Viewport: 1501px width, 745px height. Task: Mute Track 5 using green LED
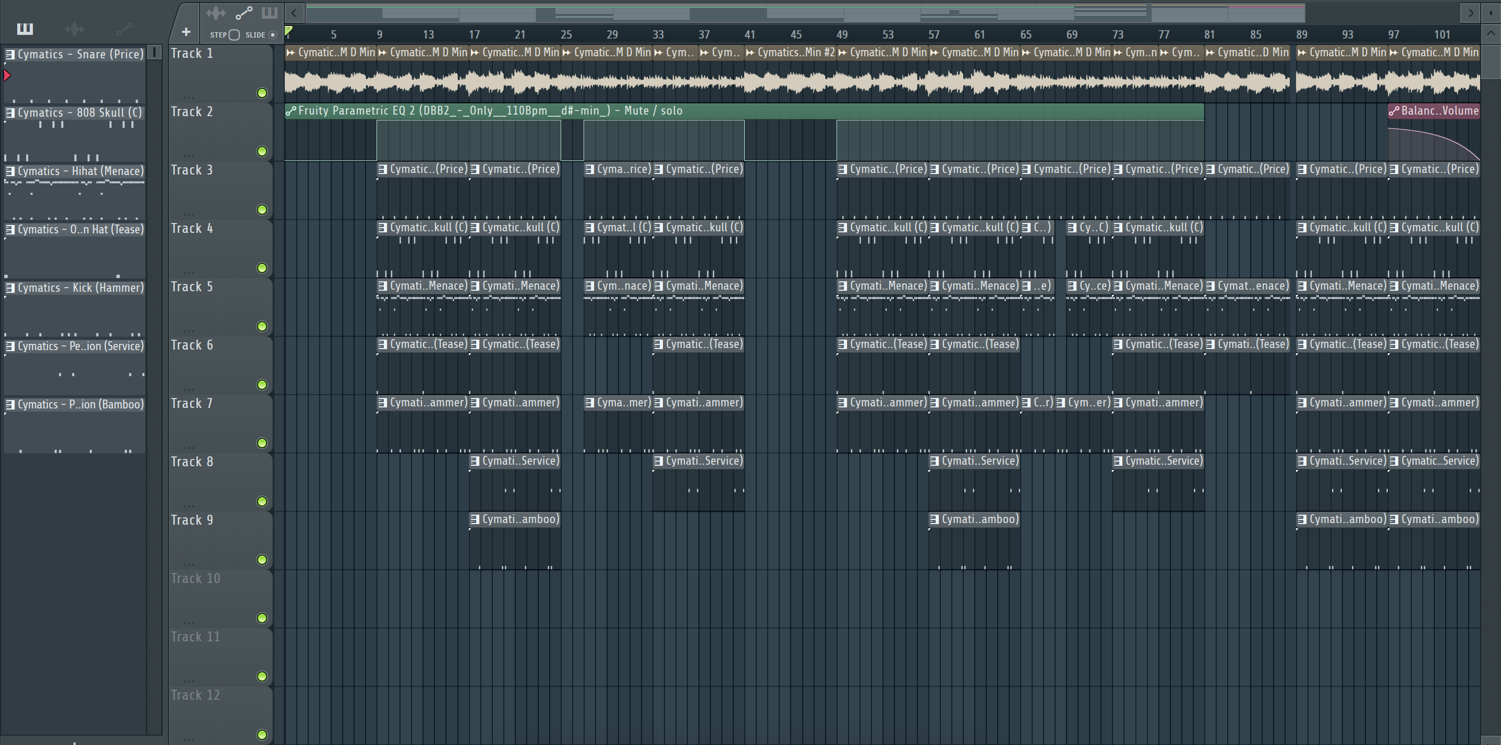tap(262, 327)
